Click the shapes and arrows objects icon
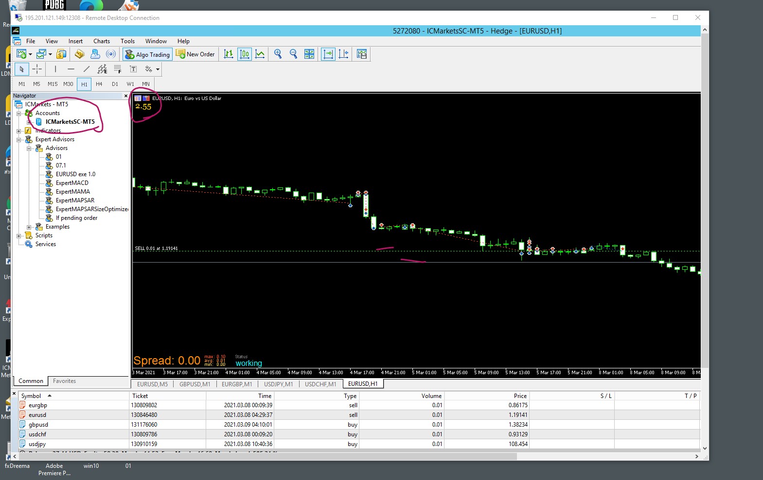This screenshot has width=763, height=480. (x=149, y=69)
